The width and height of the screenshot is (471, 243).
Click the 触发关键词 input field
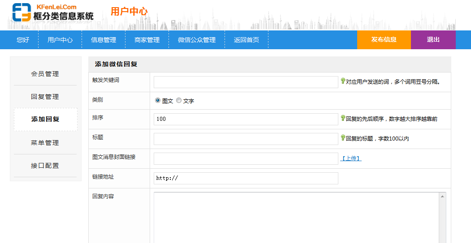tap(246, 82)
